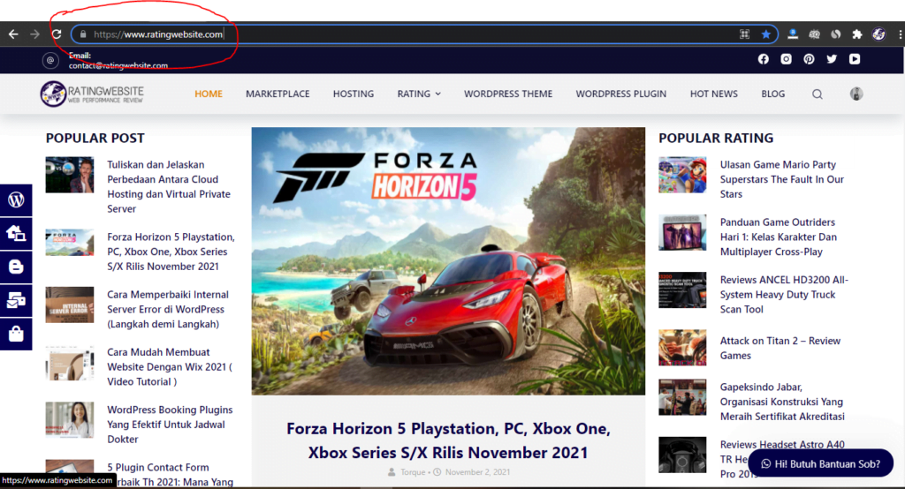
Task: Click the shopping bag sidebar icon
Action: coord(16,335)
